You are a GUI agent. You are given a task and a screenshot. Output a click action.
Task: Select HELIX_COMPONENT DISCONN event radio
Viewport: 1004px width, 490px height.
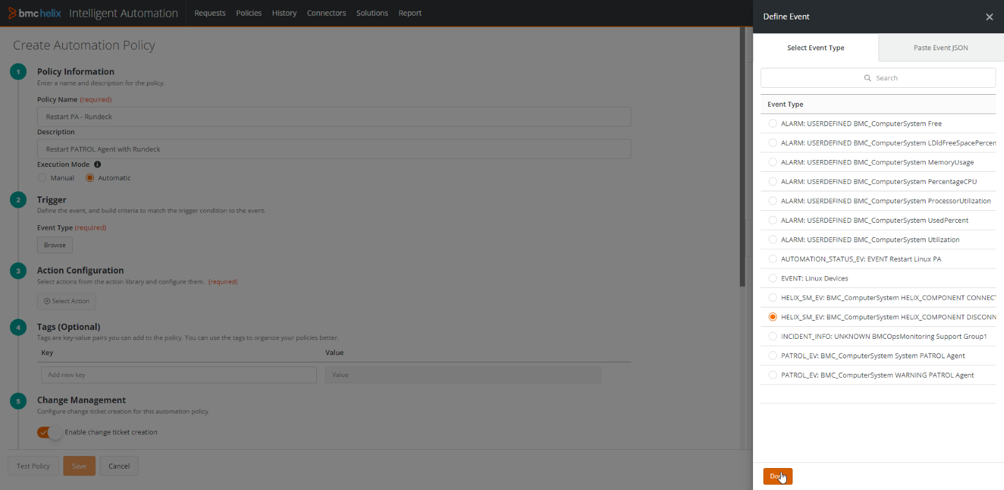[x=772, y=317]
